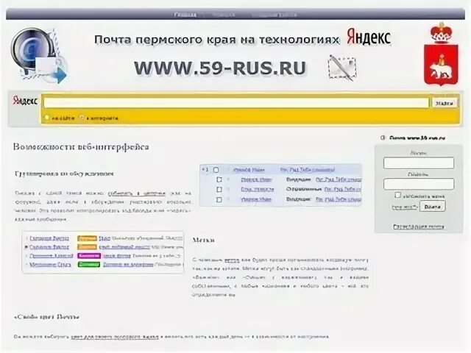Click the 'Метки' section heading
Screen dimensions: 471x353
coord(203,240)
